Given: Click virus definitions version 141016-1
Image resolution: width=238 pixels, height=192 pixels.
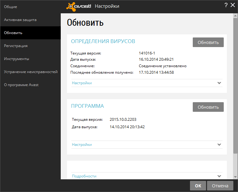Looking at the screenshot, I should coord(147,53).
